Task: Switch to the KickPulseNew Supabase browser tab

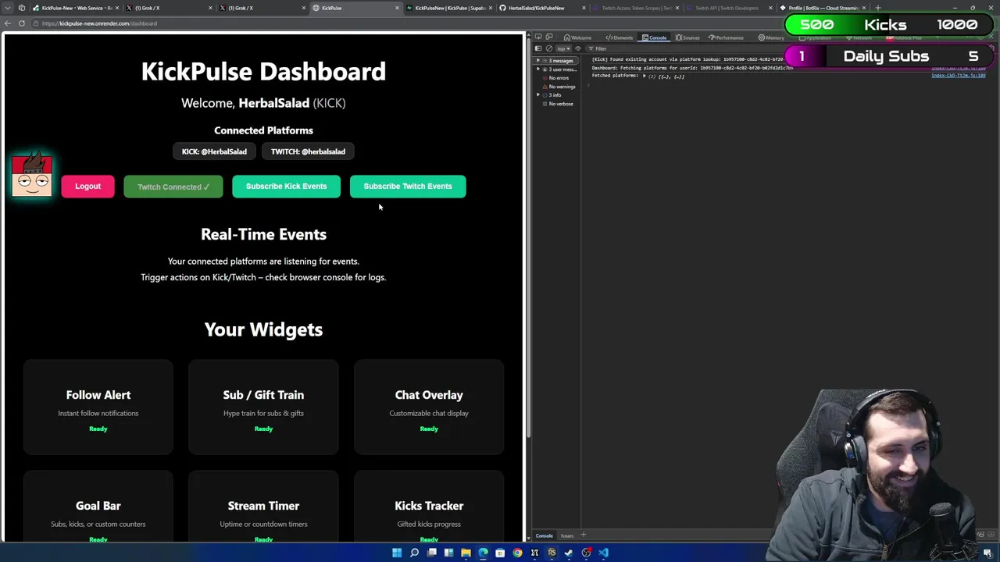Action: point(448,8)
